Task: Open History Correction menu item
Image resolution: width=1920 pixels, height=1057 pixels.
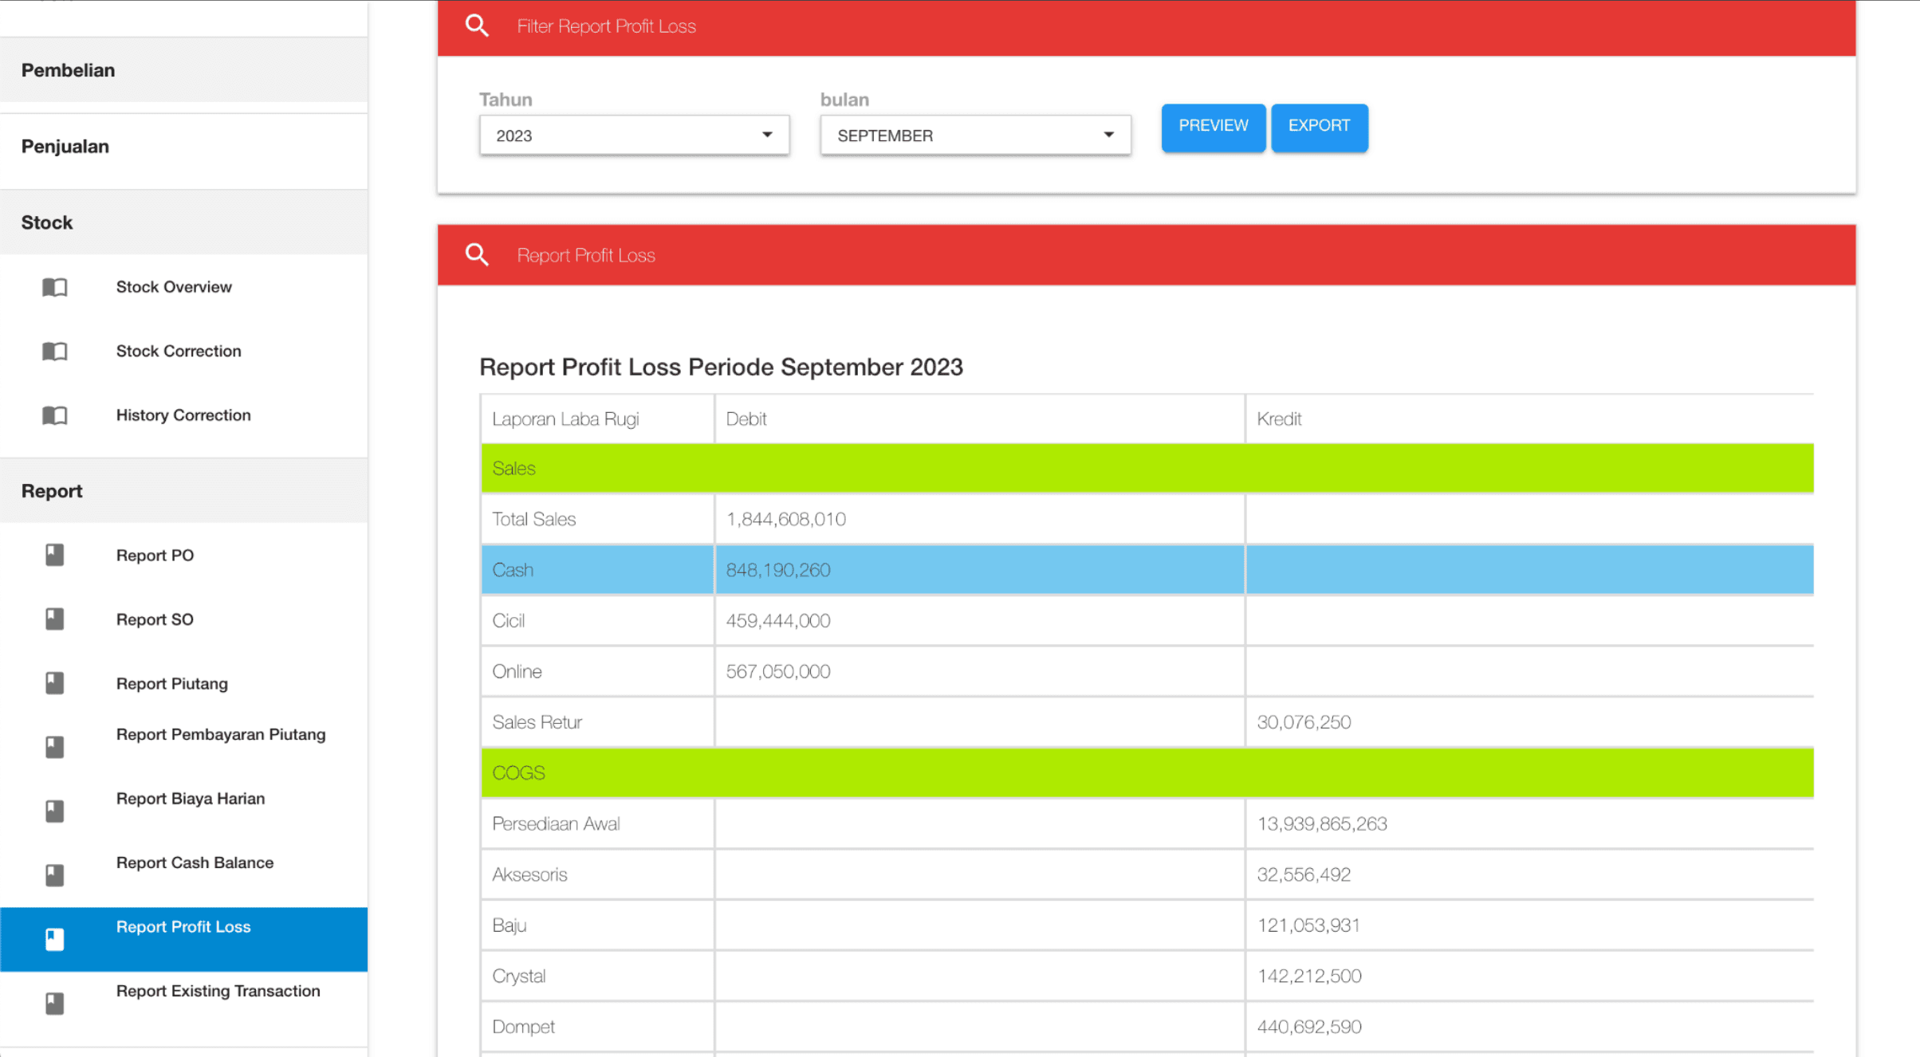Action: pos(183,415)
